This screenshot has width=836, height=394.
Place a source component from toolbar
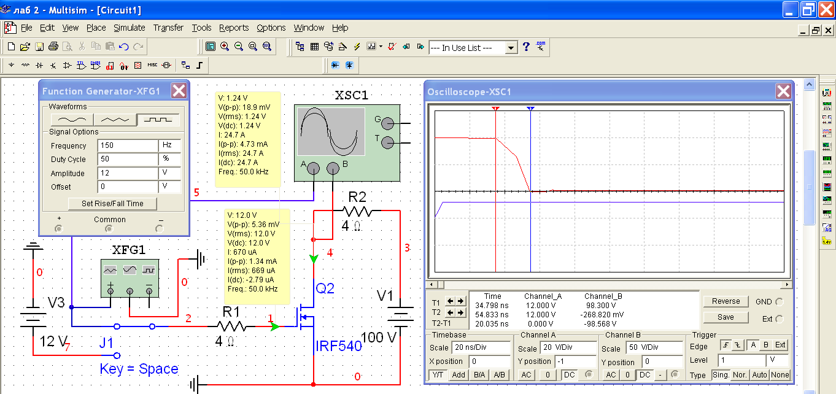tap(11, 65)
